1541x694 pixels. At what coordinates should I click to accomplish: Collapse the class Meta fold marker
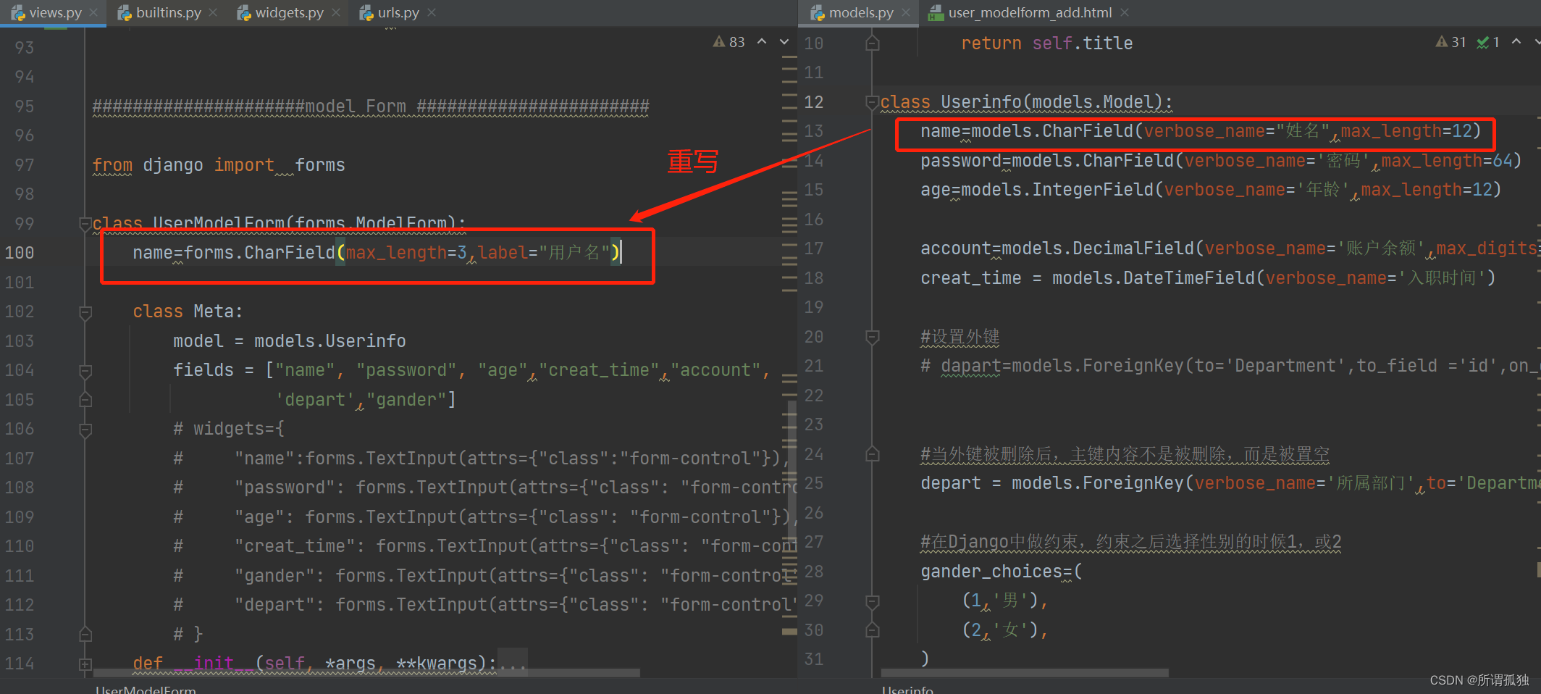(x=85, y=312)
